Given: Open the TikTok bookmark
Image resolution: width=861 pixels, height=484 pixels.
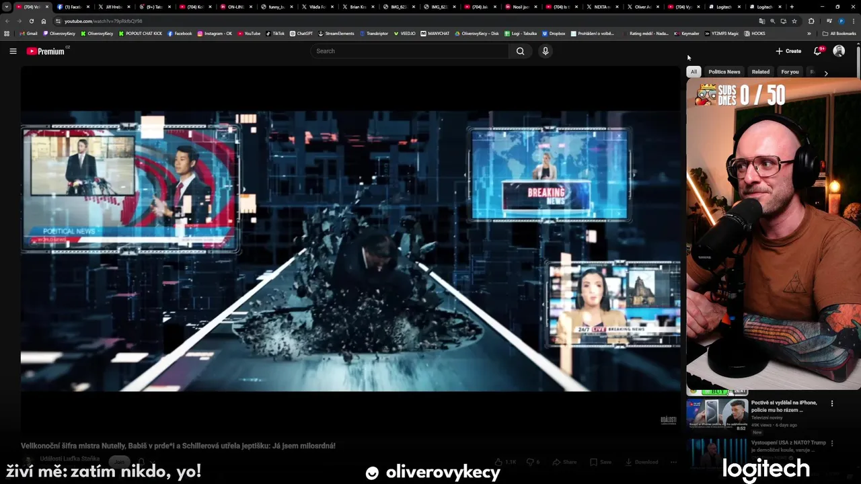Looking at the screenshot, I should 274,33.
